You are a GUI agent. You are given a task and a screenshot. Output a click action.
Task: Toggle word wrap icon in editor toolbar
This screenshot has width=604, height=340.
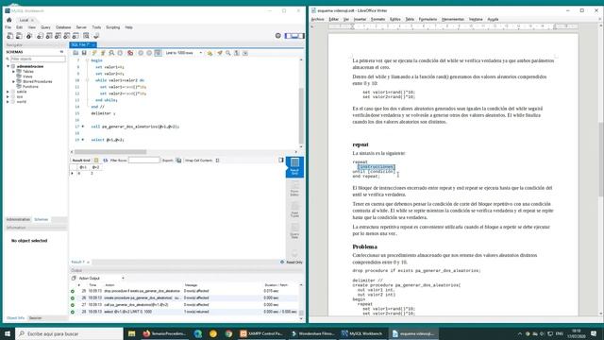coord(245,53)
